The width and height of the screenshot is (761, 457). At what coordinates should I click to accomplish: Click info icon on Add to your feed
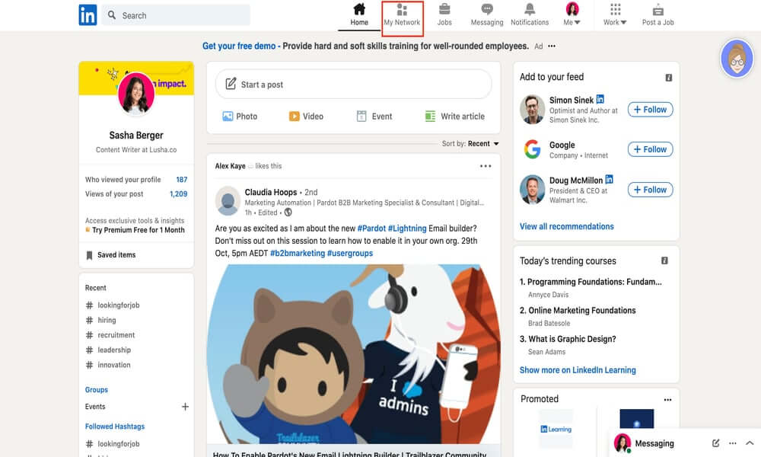[x=668, y=78]
